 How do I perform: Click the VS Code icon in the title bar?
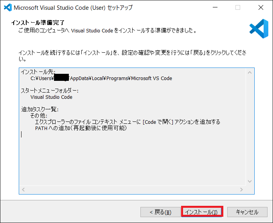point(8,7)
